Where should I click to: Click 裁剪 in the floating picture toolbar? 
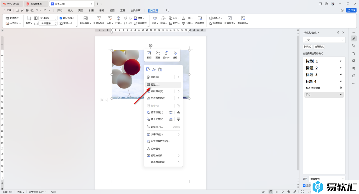tap(149, 55)
